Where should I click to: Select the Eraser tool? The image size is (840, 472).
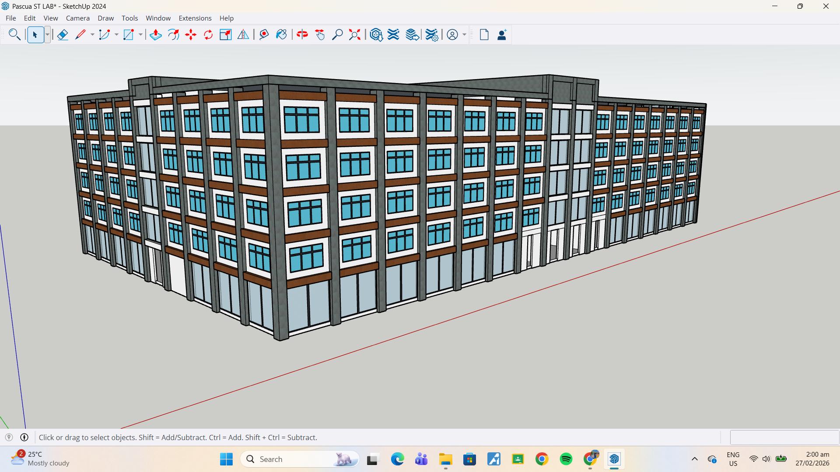click(x=63, y=35)
